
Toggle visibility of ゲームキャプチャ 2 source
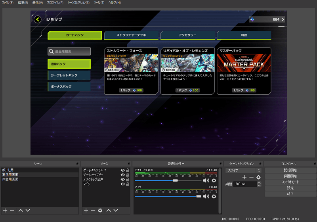122,170
